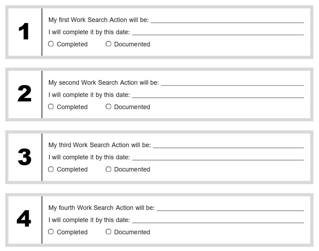319x251 pixels.
Task: Focus the completion date line in section 1
Action: (218, 32)
